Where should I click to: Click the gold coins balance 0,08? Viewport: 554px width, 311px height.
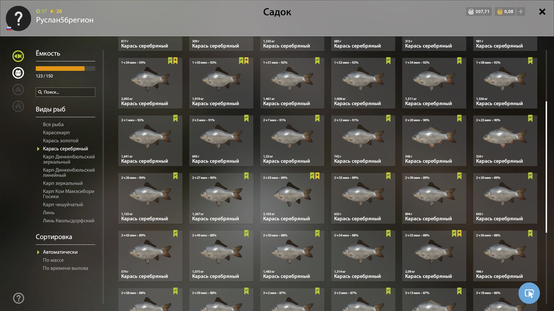[505, 12]
